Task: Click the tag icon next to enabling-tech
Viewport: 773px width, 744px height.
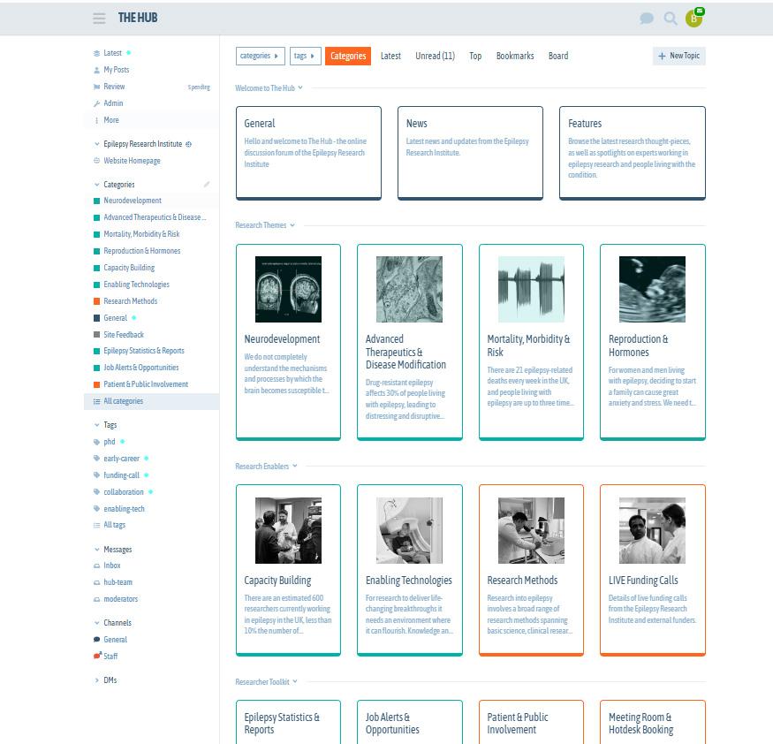Action: 96,509
